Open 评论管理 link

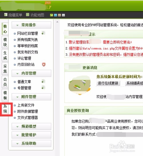point(24,58)
